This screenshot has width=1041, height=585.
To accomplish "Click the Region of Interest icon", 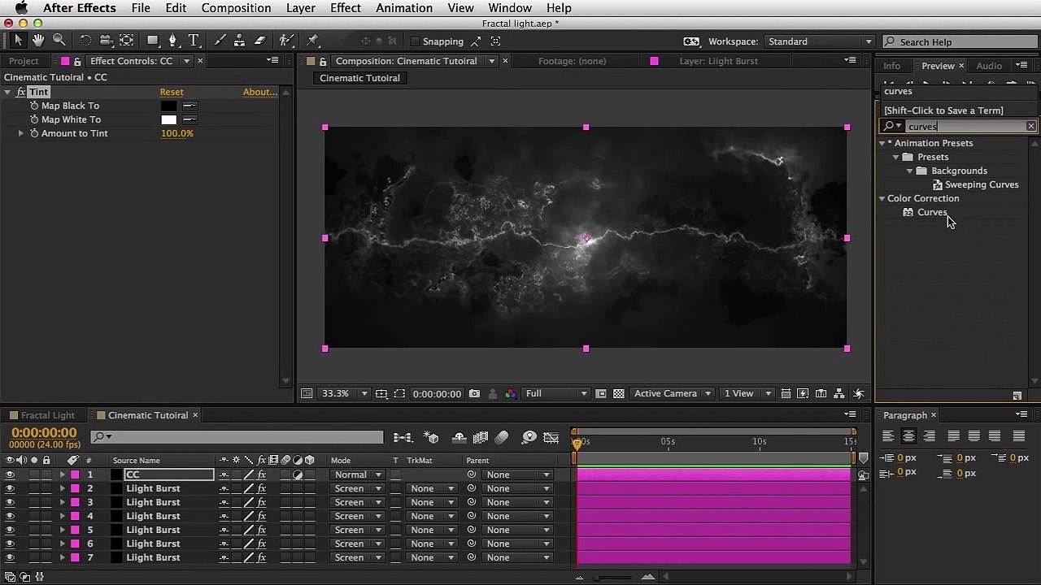I will pos(399,394).
